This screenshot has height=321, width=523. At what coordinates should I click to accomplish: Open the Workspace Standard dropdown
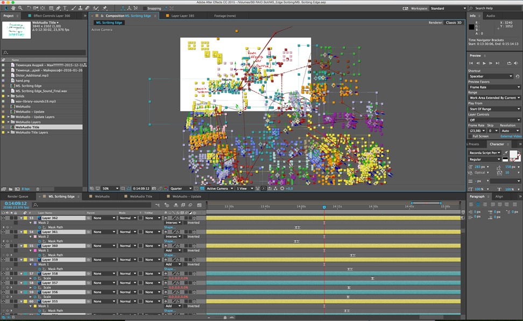click(448, 9)
